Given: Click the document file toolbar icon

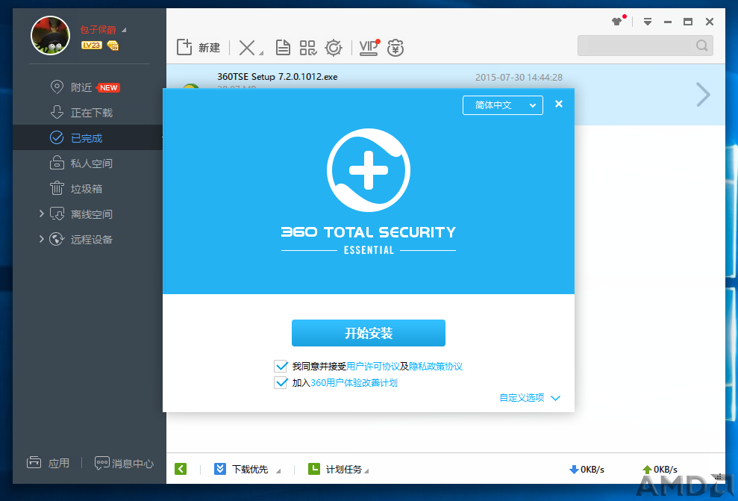Looking at the screenshot, I should 283,48.
